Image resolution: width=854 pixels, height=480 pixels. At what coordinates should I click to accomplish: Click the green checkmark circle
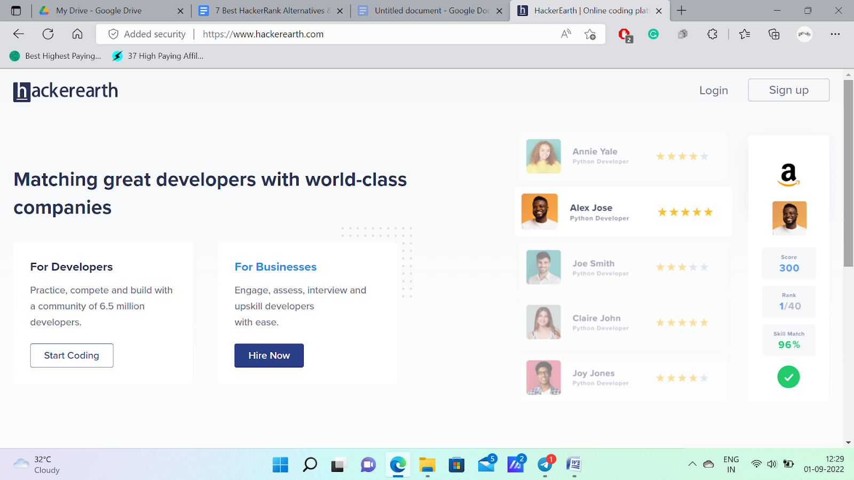point(788,377)
